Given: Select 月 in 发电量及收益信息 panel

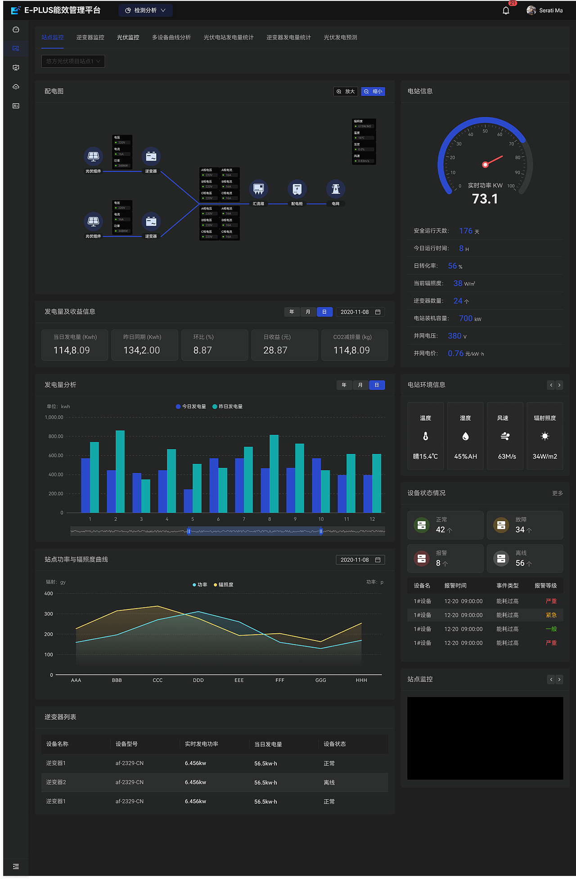Looking at the screenshot, I should (x=308, y=312).
